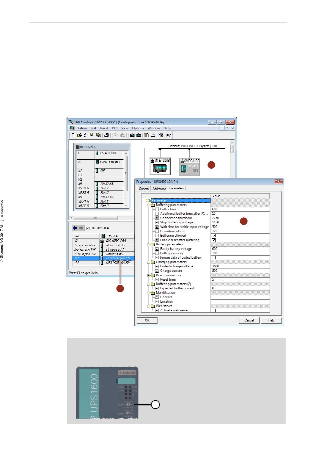Select the PN-IO-X5 rack row
The height and width of the screenshot is (462, 317).
pos(100,184)
